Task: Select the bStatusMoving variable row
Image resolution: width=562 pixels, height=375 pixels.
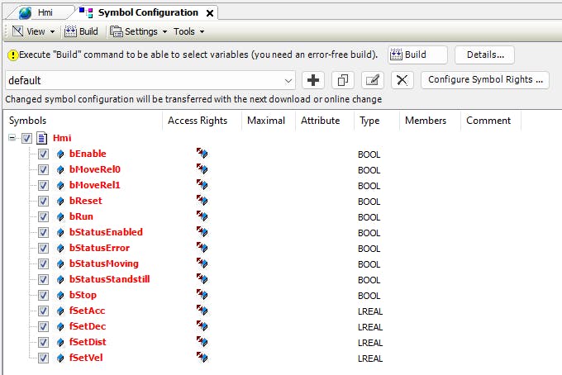Action: (103, 263)
